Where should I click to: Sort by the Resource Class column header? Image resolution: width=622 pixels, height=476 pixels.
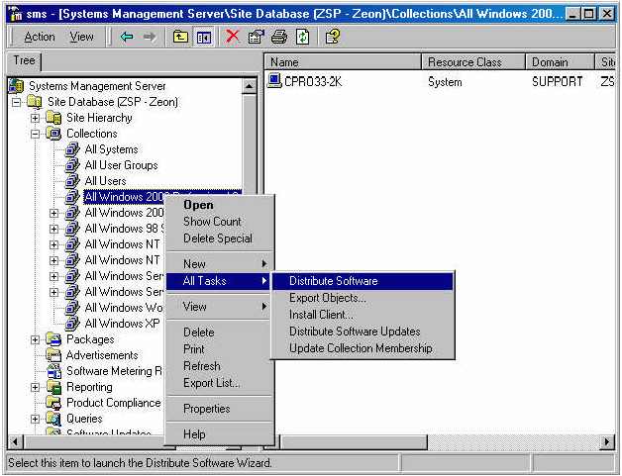(x=473, y=62)
